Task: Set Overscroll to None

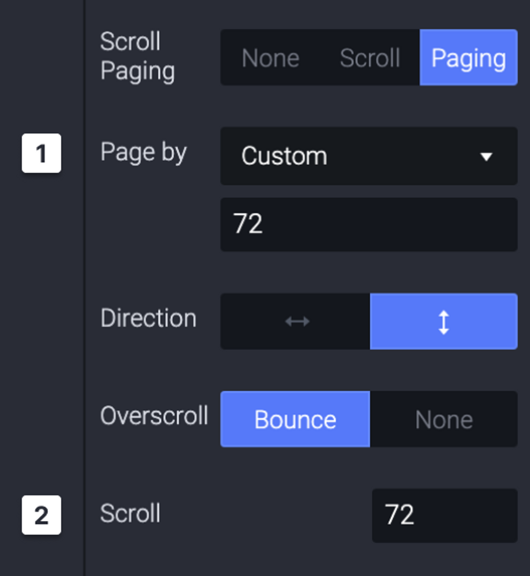Action: 444,419
